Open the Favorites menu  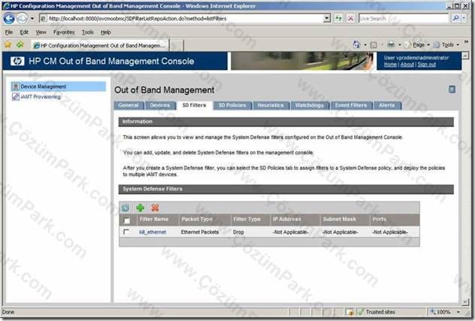click(64, 32)
